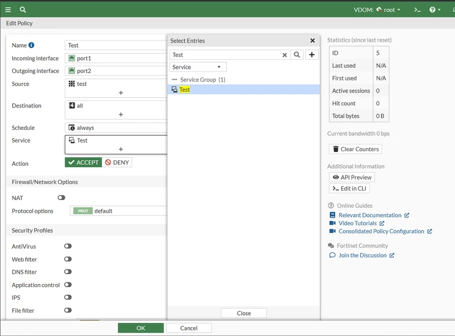455x336 pixels.
Task: Enable the Application control toggle
Action: pyautogui.click(x=68, y=284)
